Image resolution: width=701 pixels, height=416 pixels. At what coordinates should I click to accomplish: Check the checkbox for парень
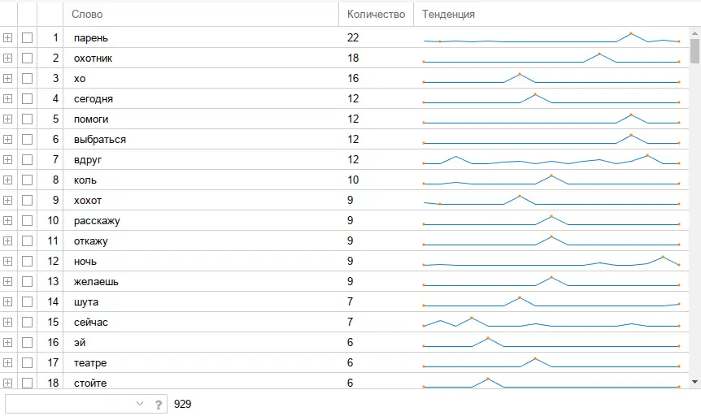pyautogui.click(x=28, y=37)
